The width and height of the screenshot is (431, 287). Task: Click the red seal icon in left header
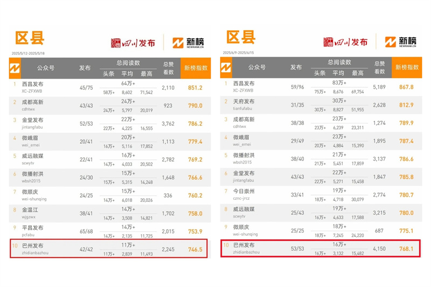116,43
